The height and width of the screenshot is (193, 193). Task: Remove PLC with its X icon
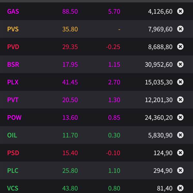pos(180,171)
